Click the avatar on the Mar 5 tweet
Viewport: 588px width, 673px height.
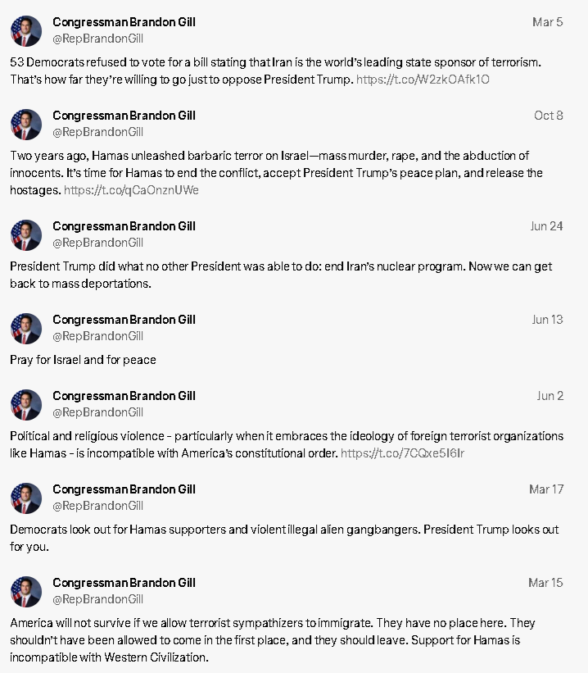[26, 31]
